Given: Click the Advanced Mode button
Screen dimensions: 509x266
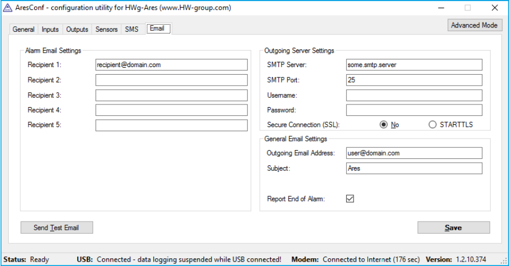Looking at the screenshot, I should [x=474, y=25].
